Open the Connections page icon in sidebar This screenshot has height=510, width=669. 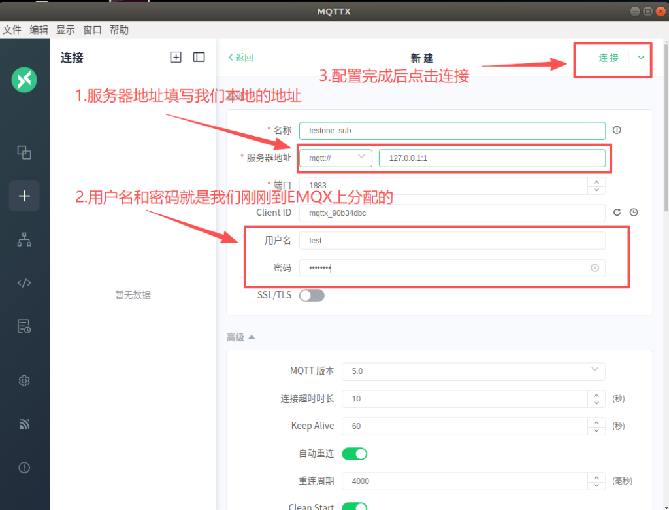[24, 152]
